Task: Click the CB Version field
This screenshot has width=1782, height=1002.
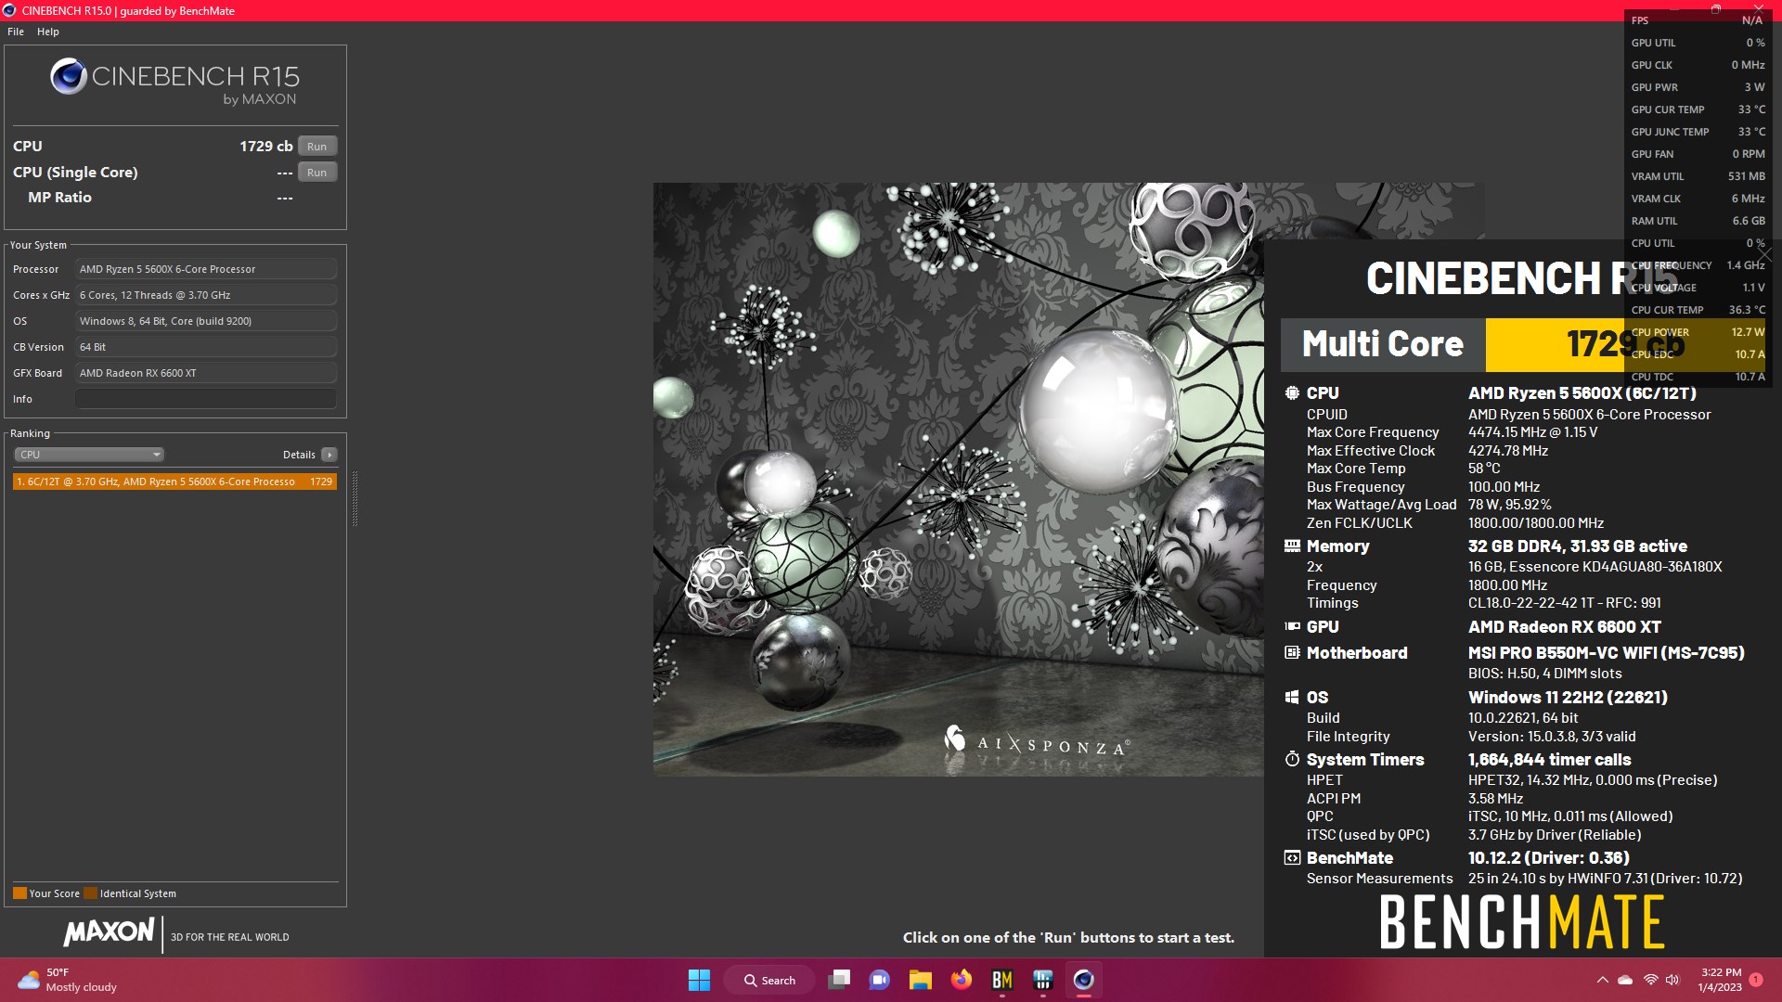Action: pyautogui.click(x=206, y=347)
